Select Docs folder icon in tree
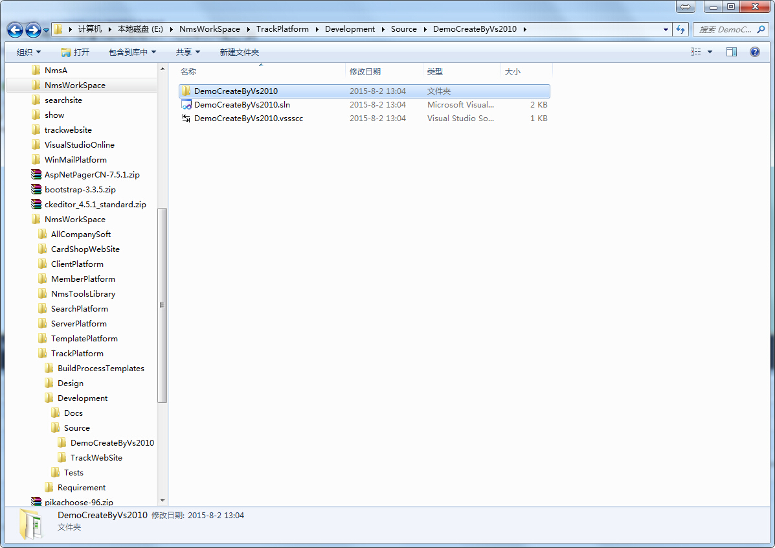The height and width of the screenshot is (548, 775). click(x=56, y=413)
